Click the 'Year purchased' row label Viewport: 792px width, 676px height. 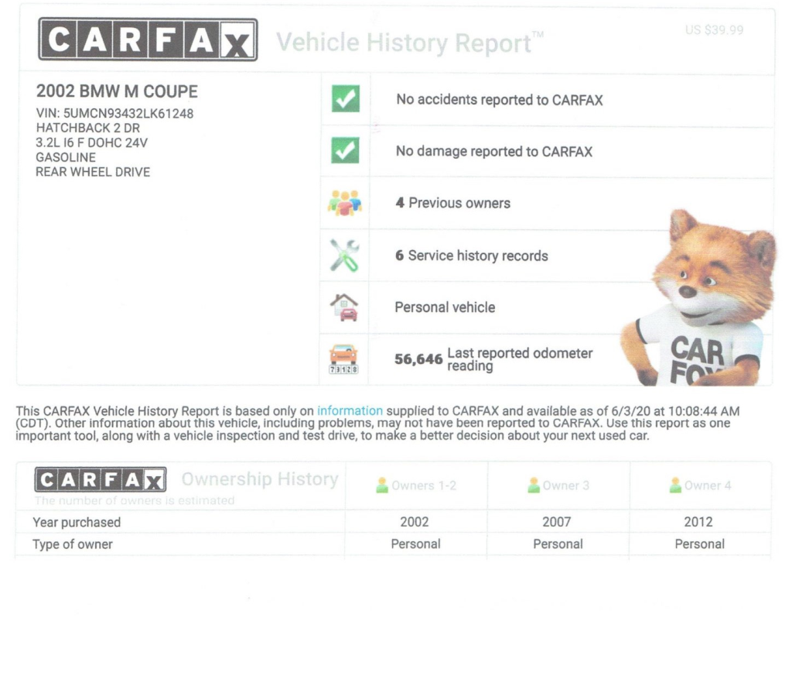click(77, 522)
